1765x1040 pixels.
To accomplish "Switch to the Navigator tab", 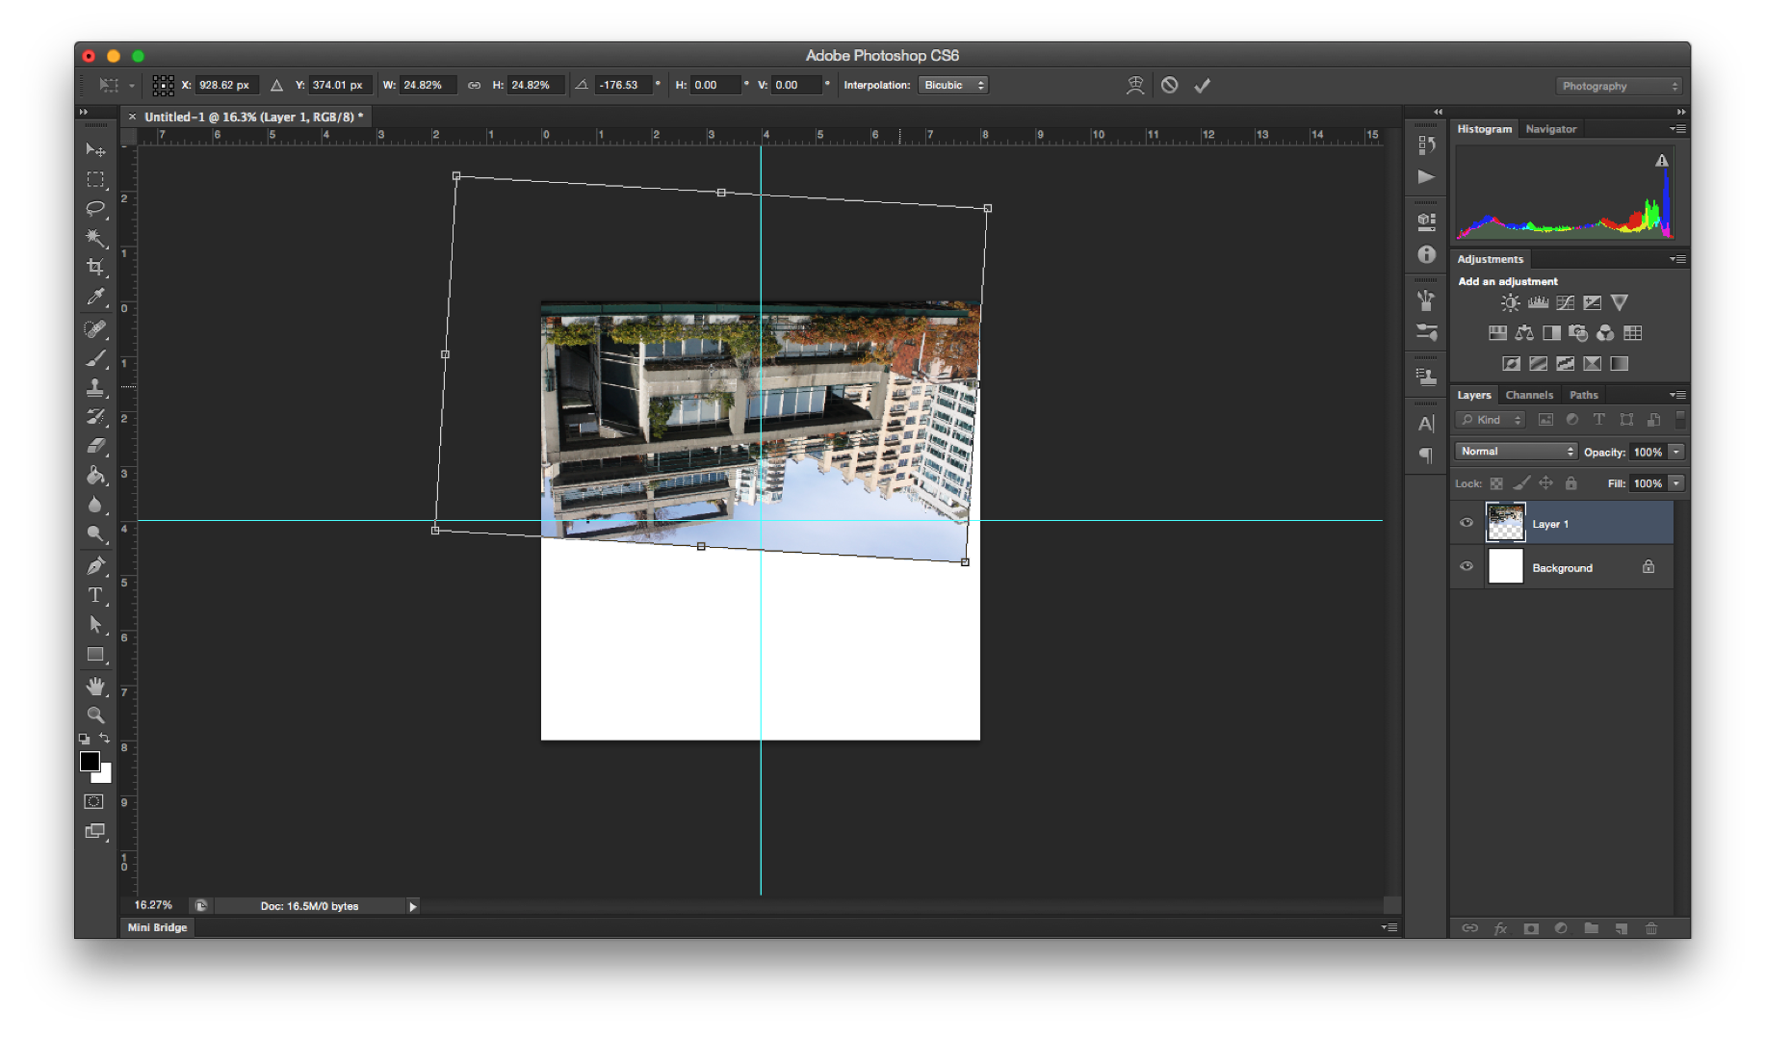I will pos(1550,129).
